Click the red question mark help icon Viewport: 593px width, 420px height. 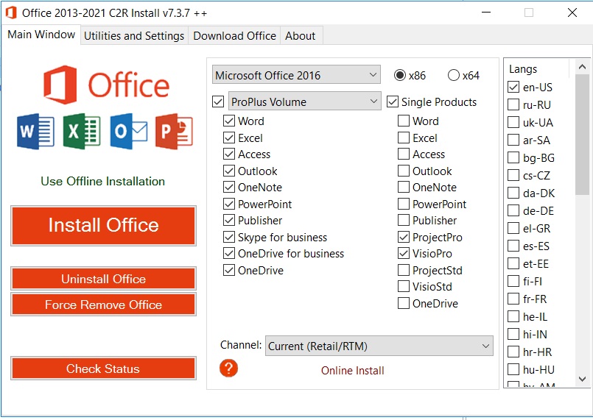coord(229,368)
